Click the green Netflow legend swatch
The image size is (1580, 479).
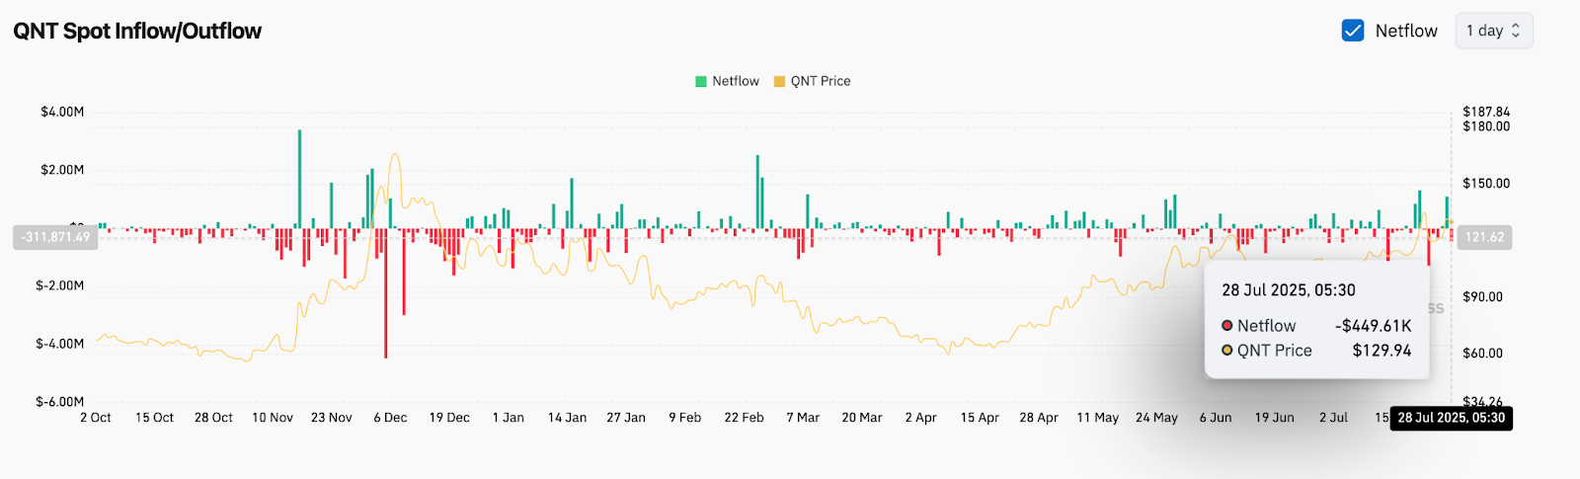coord(701,82)
